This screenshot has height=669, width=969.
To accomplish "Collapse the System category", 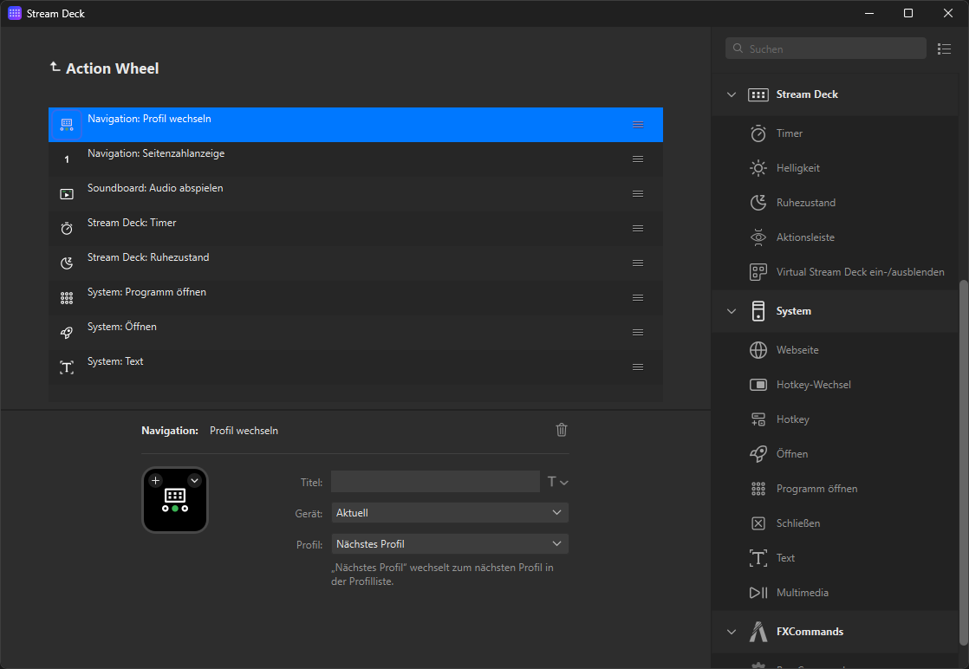I will click(732, 311).
